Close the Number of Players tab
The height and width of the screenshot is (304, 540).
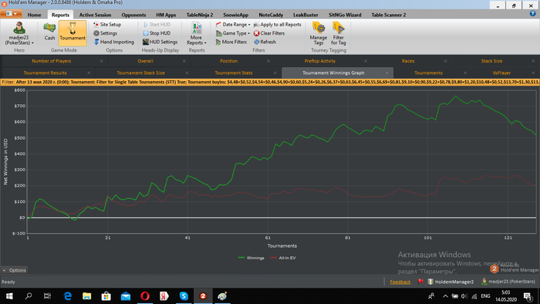101,61
